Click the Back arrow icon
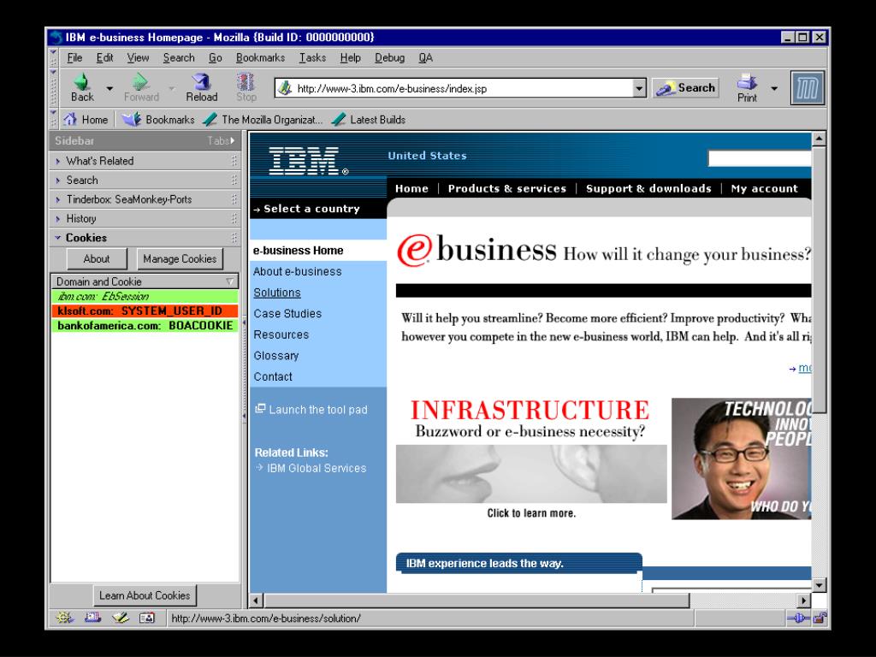The height and width of the screenshot is (657, 876). (82, 81)
